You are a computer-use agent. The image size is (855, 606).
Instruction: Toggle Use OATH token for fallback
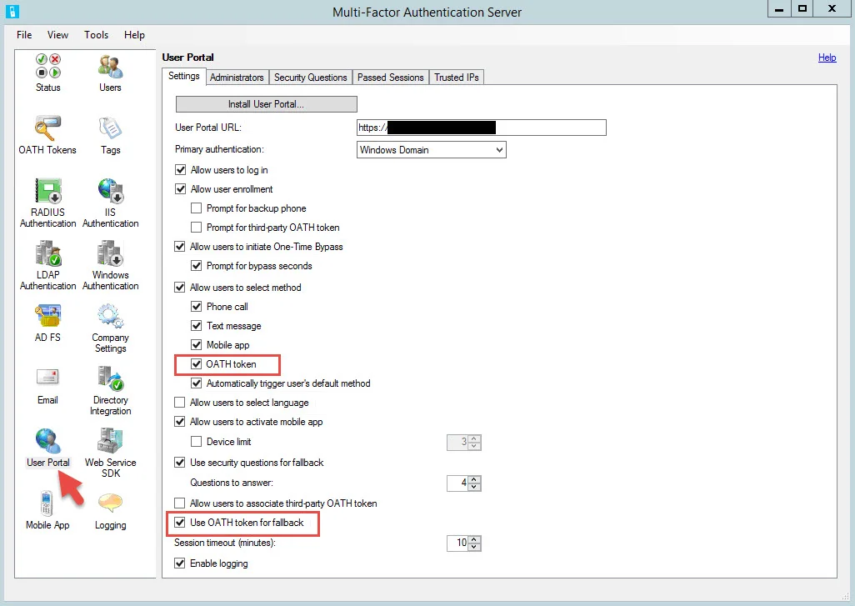[180, 523]
